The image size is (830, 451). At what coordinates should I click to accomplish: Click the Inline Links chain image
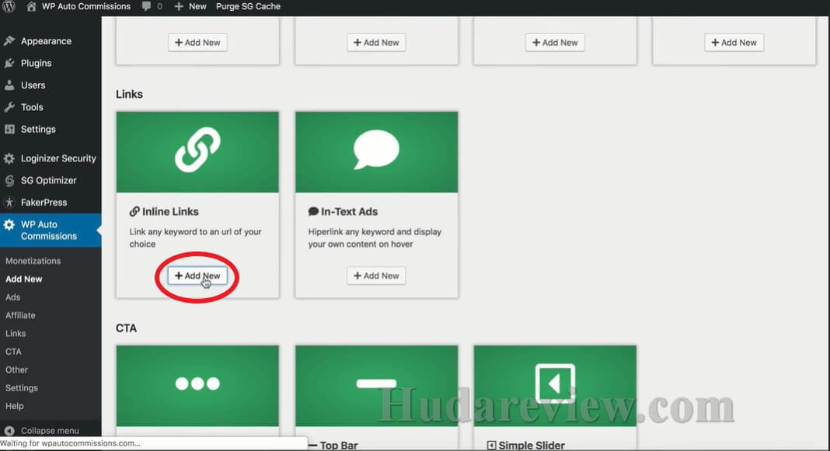point(197,151)
